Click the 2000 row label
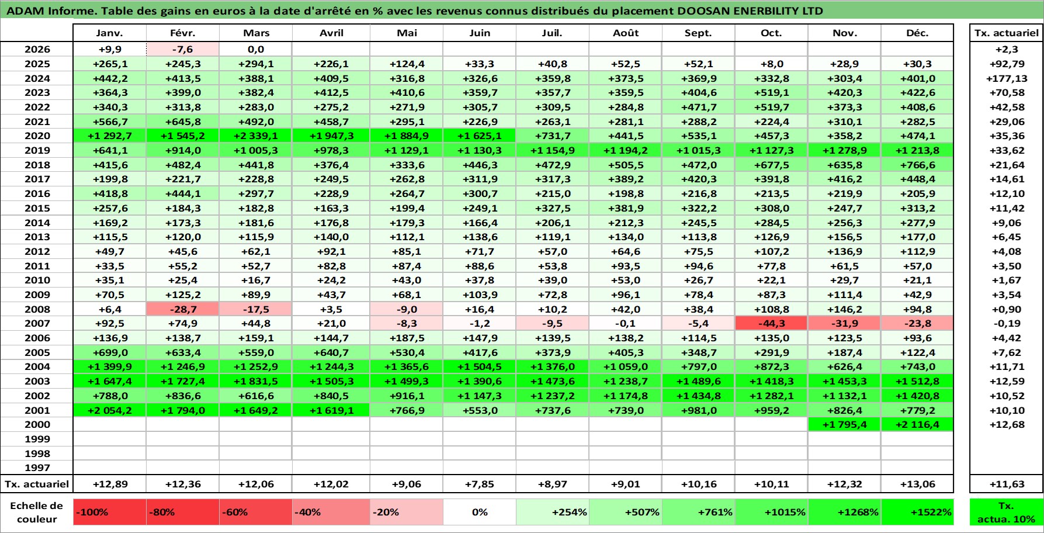This screenshot has width=1044, height=533. click(x=37, y=424)
